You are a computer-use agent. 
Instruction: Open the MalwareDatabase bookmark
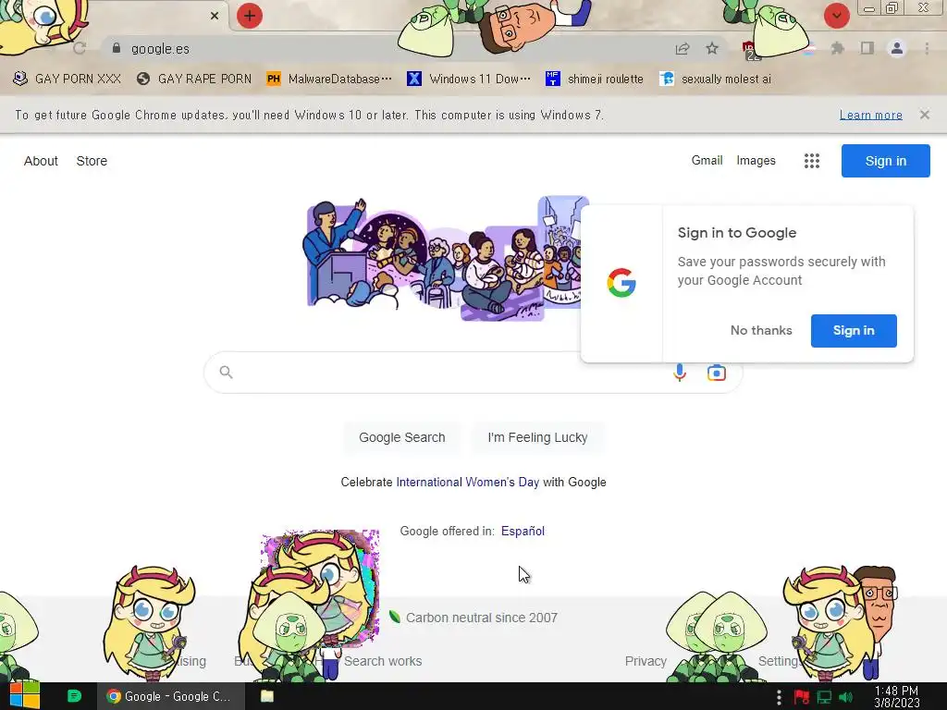click(x=329, y=80)
